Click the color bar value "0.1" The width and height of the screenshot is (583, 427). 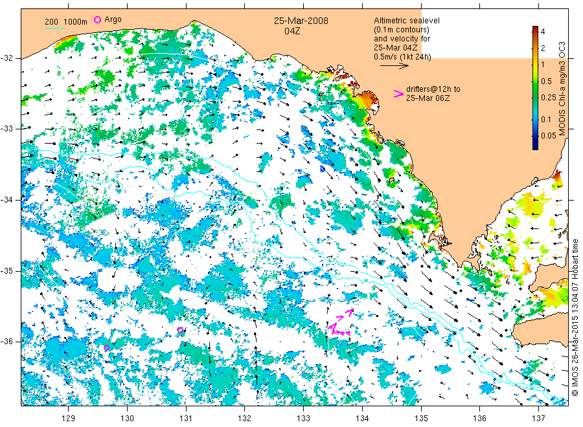(546, 120)
